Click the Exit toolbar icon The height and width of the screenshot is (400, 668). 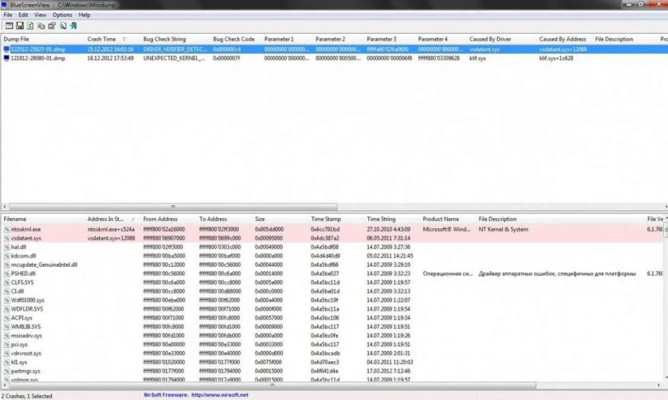(73, 26)
